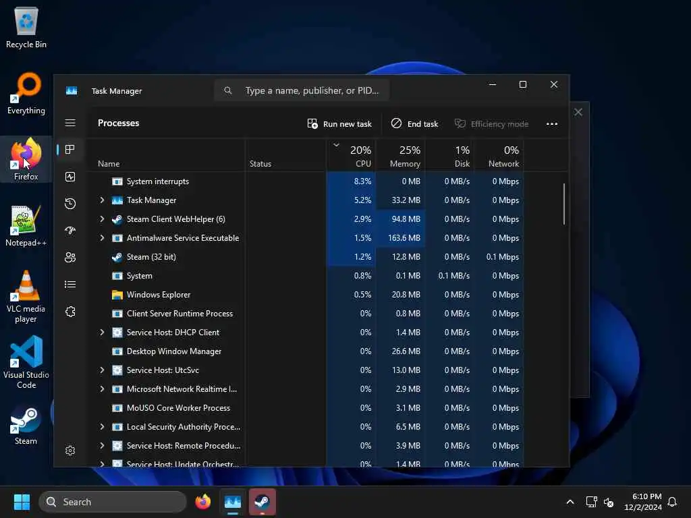Open the Recycle Bin
Image resolution: width=691 pixels, height=518 pixels.
click(x=26, y=27)
